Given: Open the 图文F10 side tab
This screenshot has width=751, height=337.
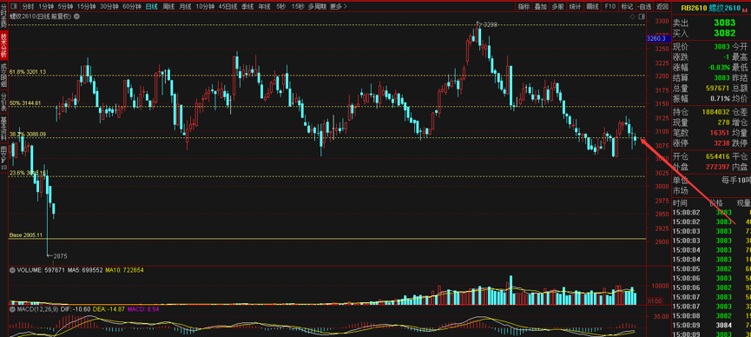Looking at the screenshot, I should 3,158.
